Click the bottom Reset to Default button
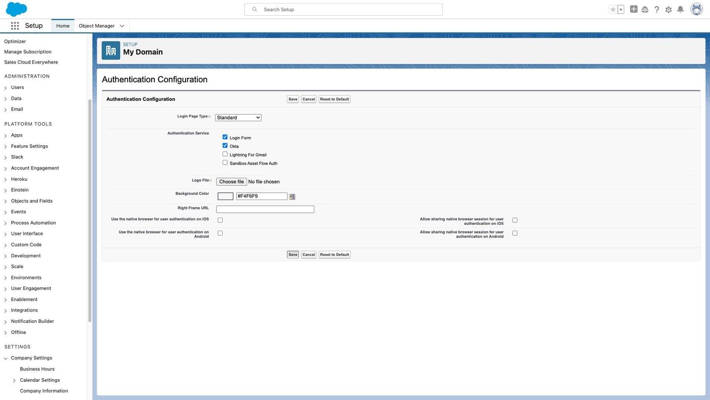The image size is (710, 400). tap(334, 254)
